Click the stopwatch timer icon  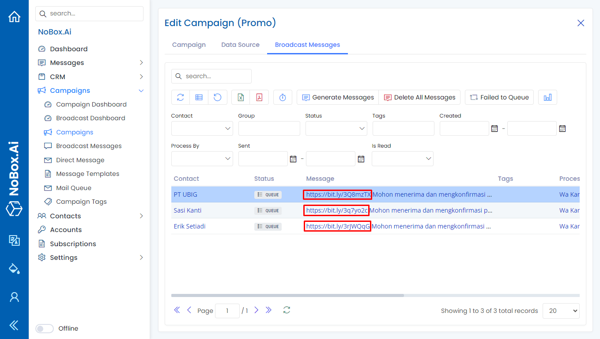(x=283, y=97)
